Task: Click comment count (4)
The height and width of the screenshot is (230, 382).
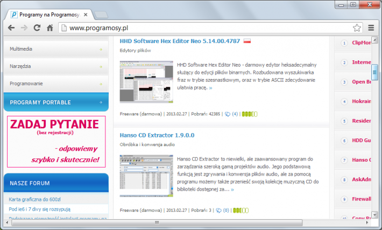Action: (x=235, y=114)
